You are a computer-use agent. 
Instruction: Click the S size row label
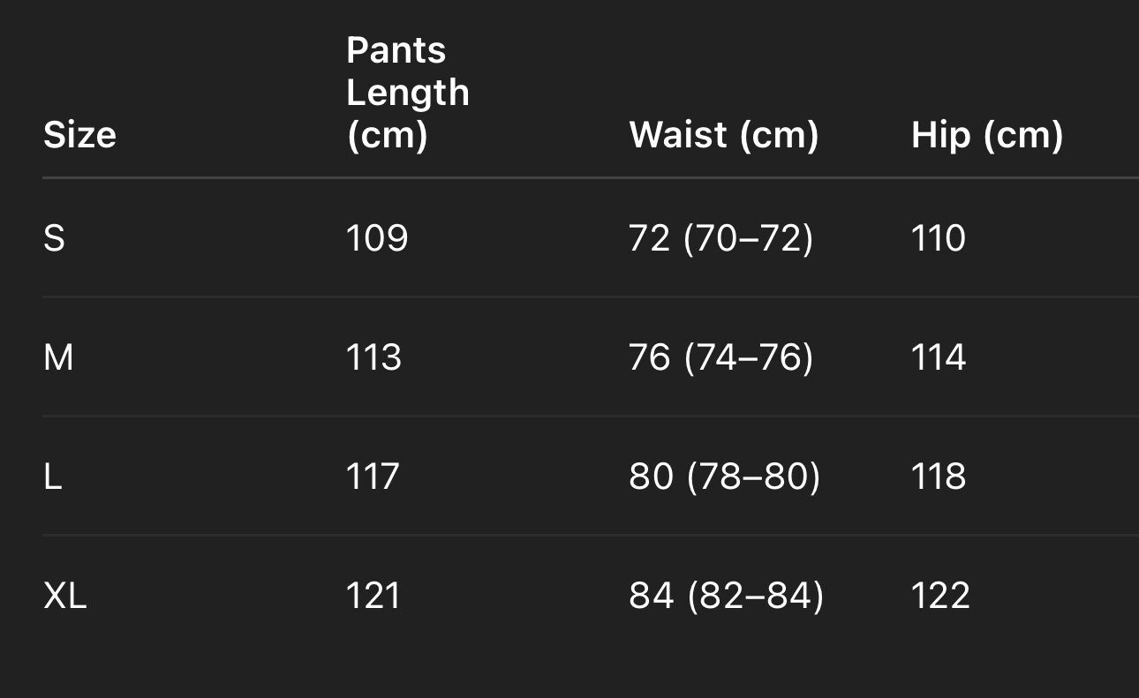54,238
